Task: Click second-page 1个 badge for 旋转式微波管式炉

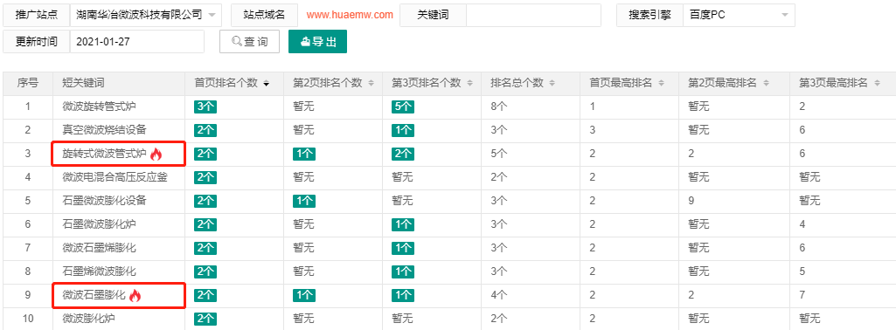Action: pyautogui.click(x=304, y=154)
